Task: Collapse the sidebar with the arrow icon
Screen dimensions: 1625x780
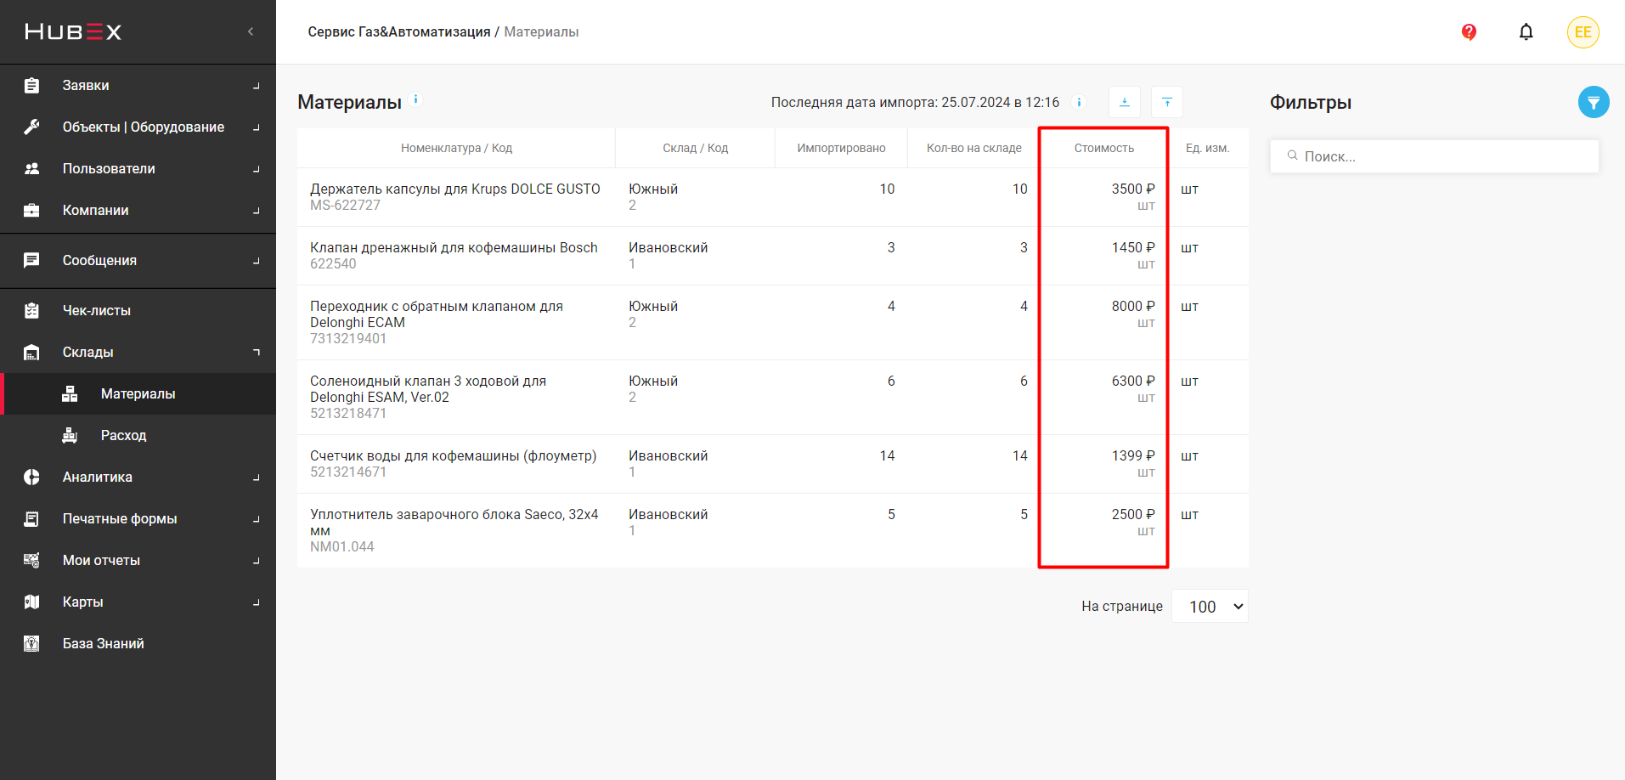Action: coord(251,31)
